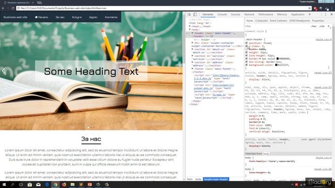
Task: Uncheck the position: fixed property
Action: coord(247,43)
